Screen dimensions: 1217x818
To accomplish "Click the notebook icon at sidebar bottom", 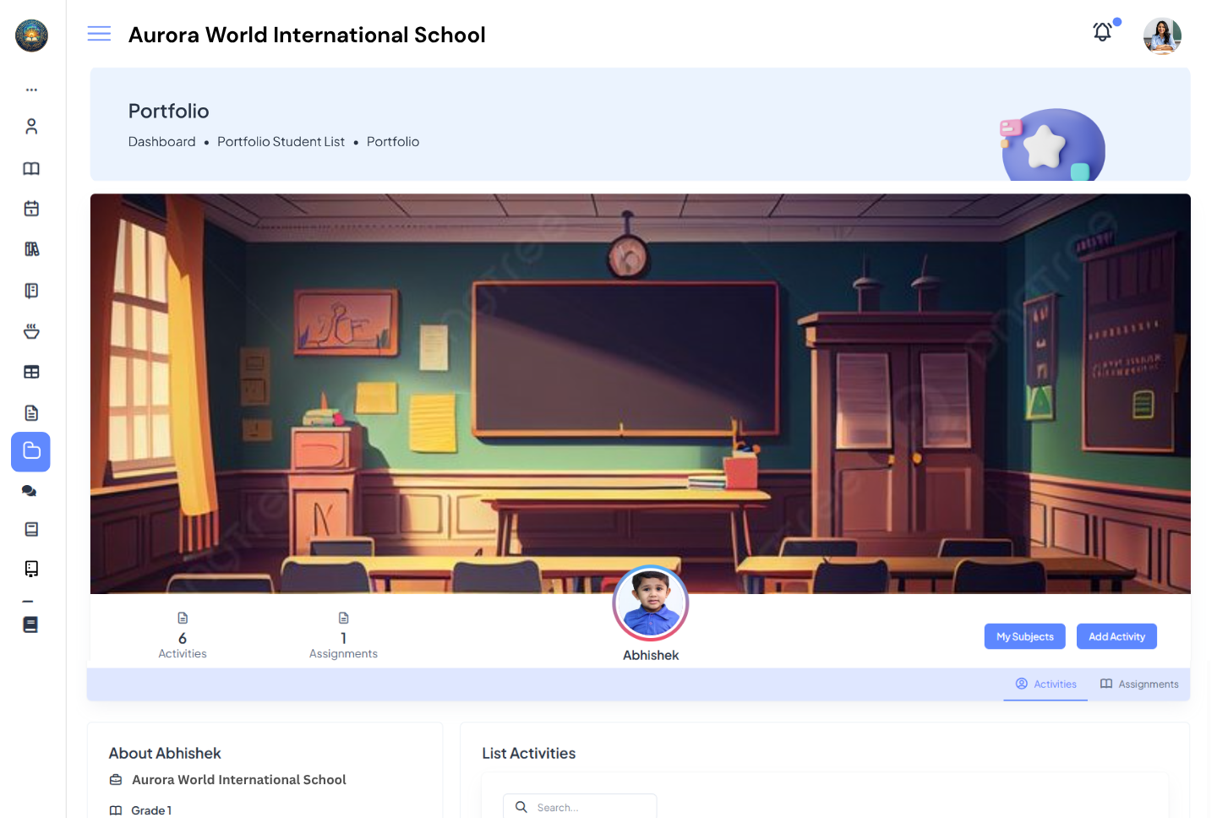I will 30,624.
